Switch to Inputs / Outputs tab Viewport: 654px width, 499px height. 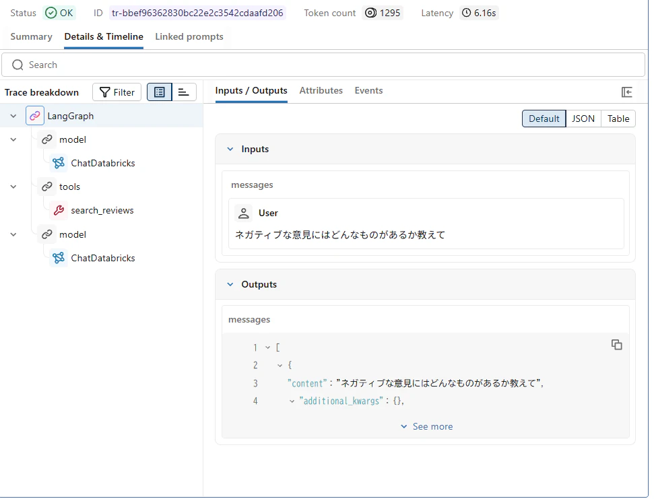click(251, 90)
